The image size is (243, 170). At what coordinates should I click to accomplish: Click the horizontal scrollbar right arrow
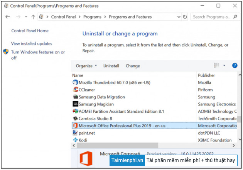(x=233, y=145)
